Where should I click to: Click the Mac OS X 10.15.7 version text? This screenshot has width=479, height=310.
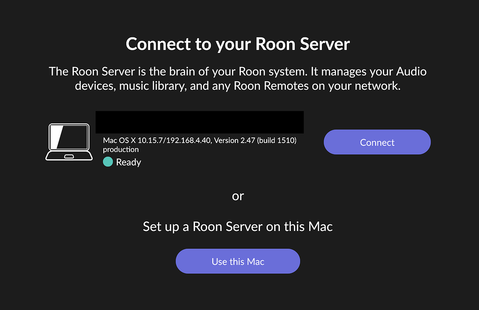(200, 140)
